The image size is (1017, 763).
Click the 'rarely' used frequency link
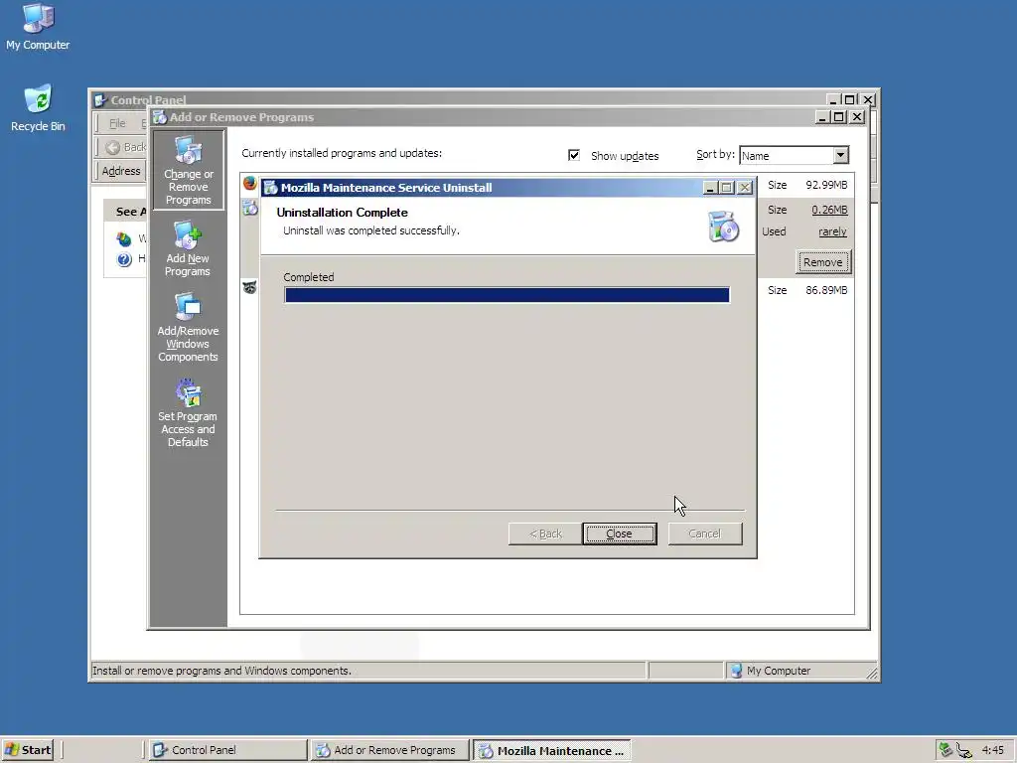point(832,231)
